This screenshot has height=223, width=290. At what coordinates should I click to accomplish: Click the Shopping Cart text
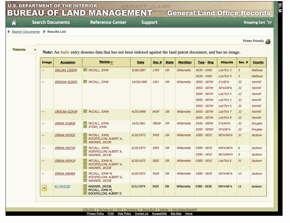coord(254,23)
